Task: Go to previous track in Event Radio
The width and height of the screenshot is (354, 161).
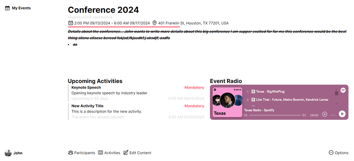Action: pyautogui.click(x=246, y=115)
